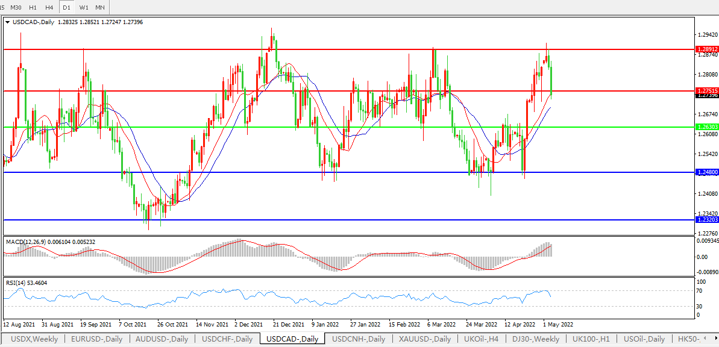
Task: Set timeframe to H4
Action: pyautogui.click(x=49, y=7)
